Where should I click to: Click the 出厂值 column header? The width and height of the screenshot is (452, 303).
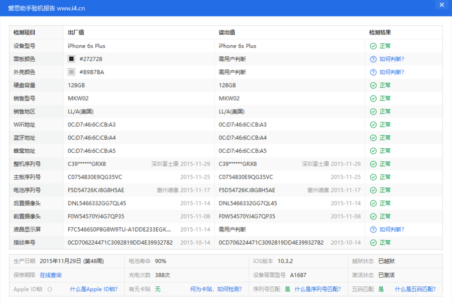coord(76,32)
